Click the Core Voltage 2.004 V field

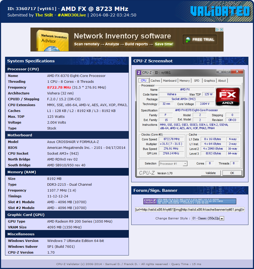(205, 104)
